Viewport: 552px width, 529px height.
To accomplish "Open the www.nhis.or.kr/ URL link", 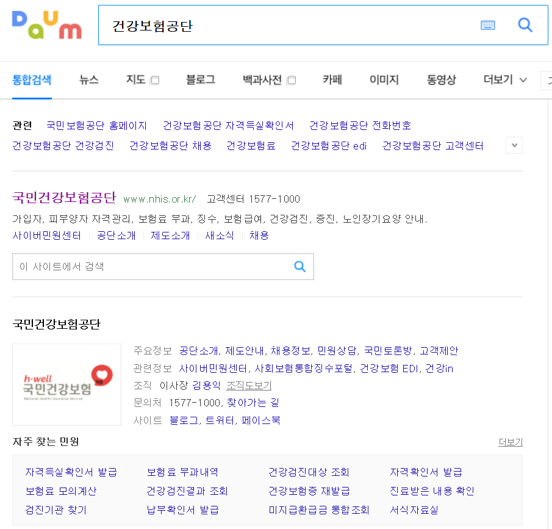I will (160, 199).
